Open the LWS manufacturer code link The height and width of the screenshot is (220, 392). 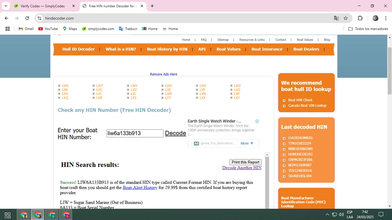[65, 86]
